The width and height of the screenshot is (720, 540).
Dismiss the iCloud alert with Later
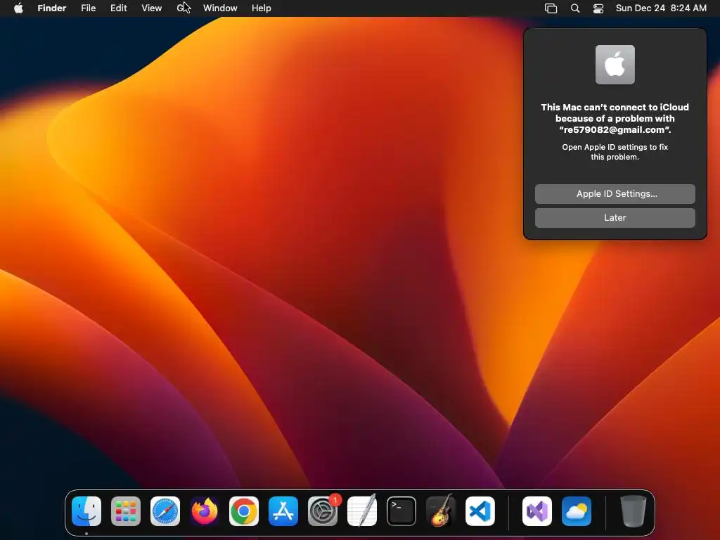(615, 218)
